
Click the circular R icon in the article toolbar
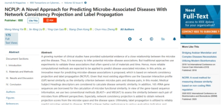tap(130, 39)
